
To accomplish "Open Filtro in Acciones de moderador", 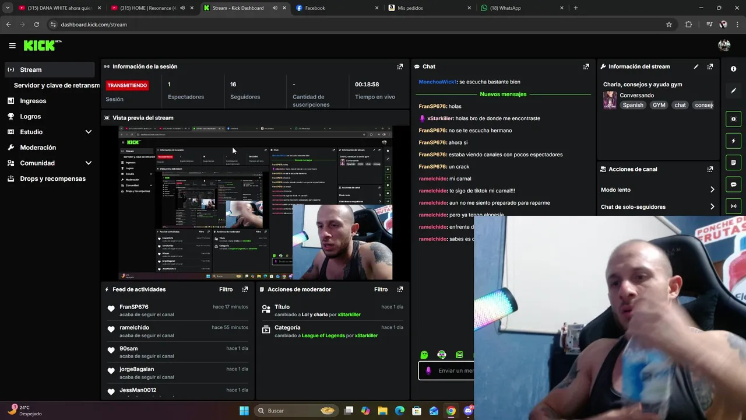I will 381,289.
